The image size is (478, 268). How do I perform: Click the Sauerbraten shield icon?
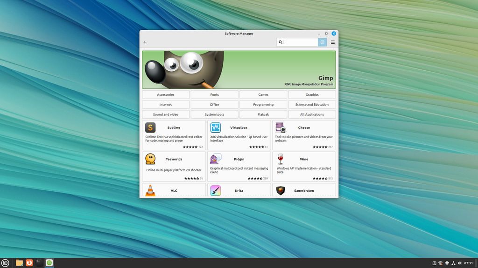click(x=281, y=191)
